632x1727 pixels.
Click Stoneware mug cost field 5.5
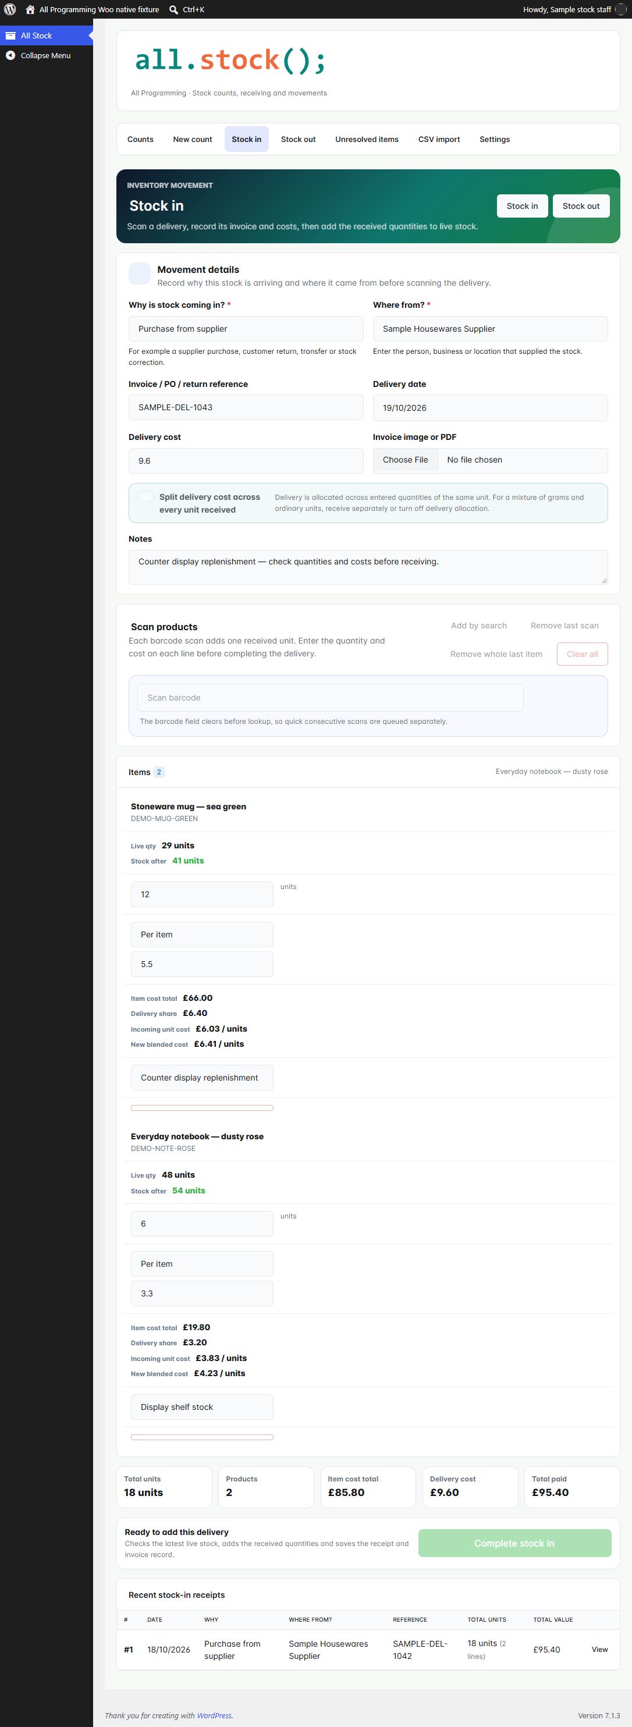(202, 964)
